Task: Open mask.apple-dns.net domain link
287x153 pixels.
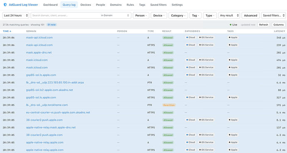Action: 39,53
